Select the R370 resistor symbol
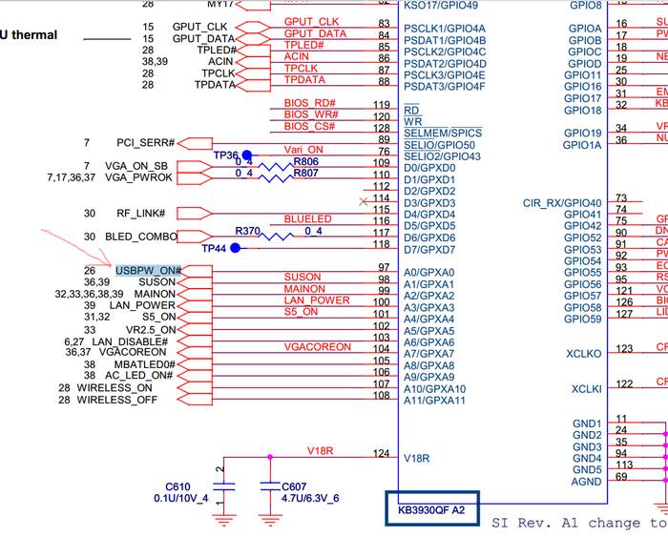The height and width of the screenshot is (537, 668). tap(278, 231)
